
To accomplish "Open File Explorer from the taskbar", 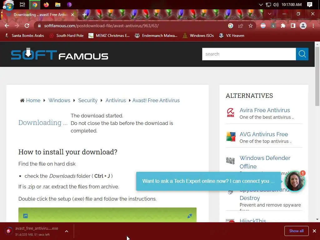I will pyautogui.click(x=58, y=4).
